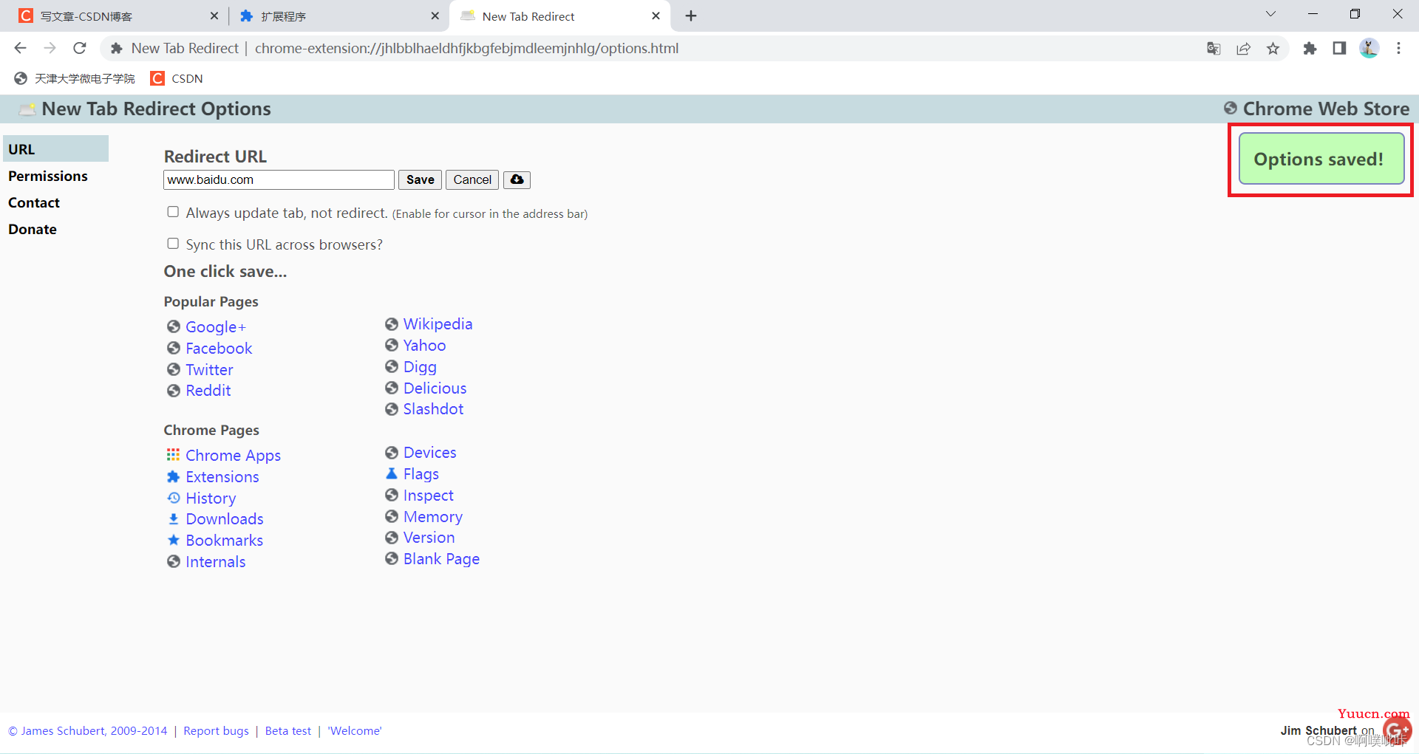The width and height of the screenshot is (1419, 754).
Task: Click the CSDN bookmark in bookmarks bar
Action: tap(177, 78)
